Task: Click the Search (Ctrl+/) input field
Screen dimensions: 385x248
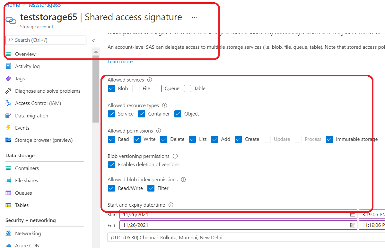Action: (46, 40)
